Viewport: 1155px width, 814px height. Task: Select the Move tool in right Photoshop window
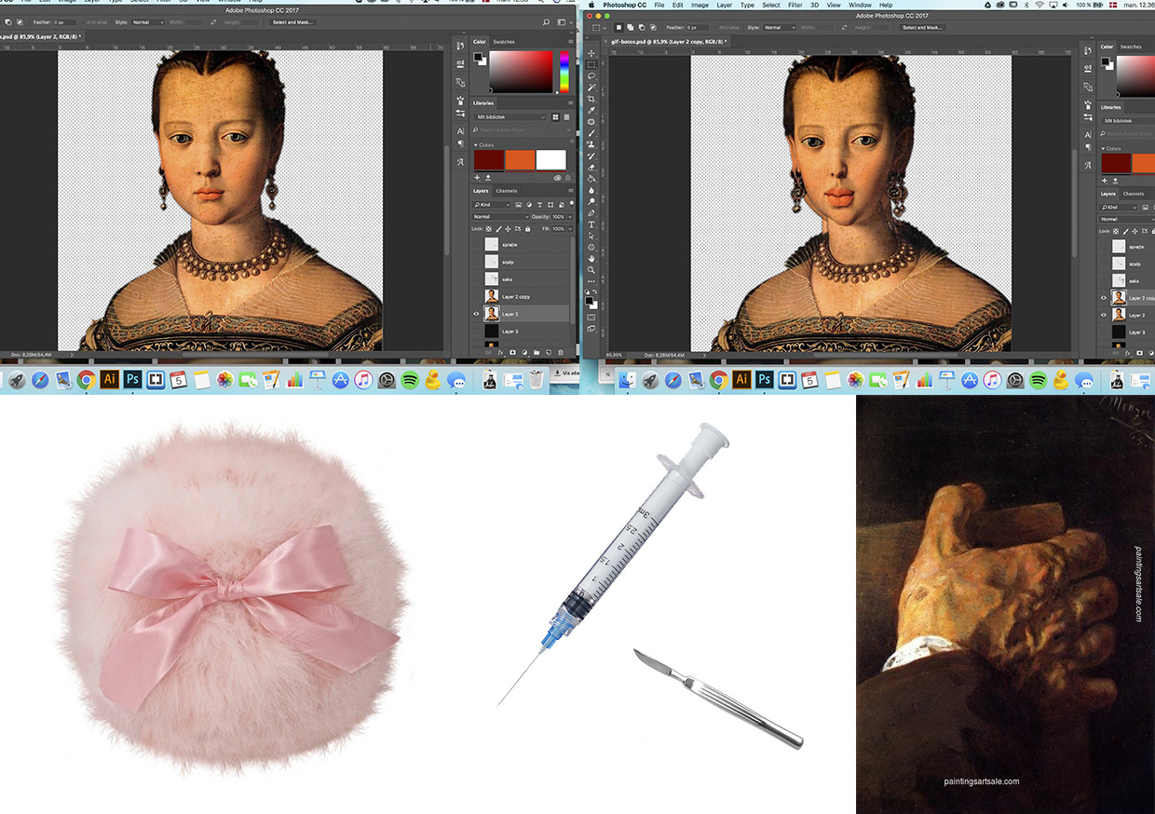[591, 54]
